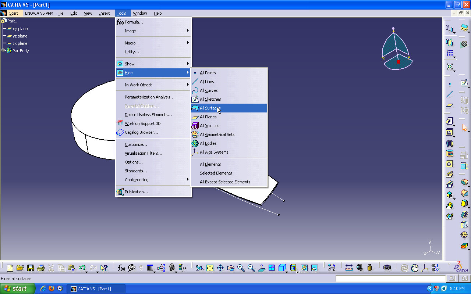Open a file with the Open folder icon
This screenshot has width=471, height=294.
point(20,268)
